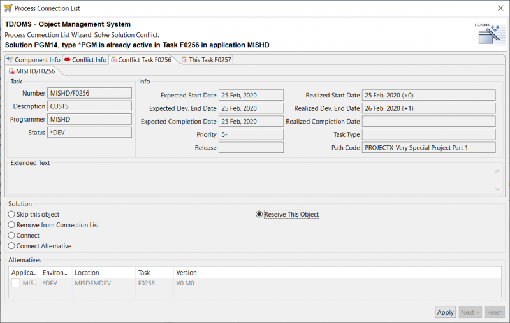Switch to the Component Info tab
Image resolution: width=510 pixels, height=323 pixels.
pyautogui.click(x=37, y=60)
